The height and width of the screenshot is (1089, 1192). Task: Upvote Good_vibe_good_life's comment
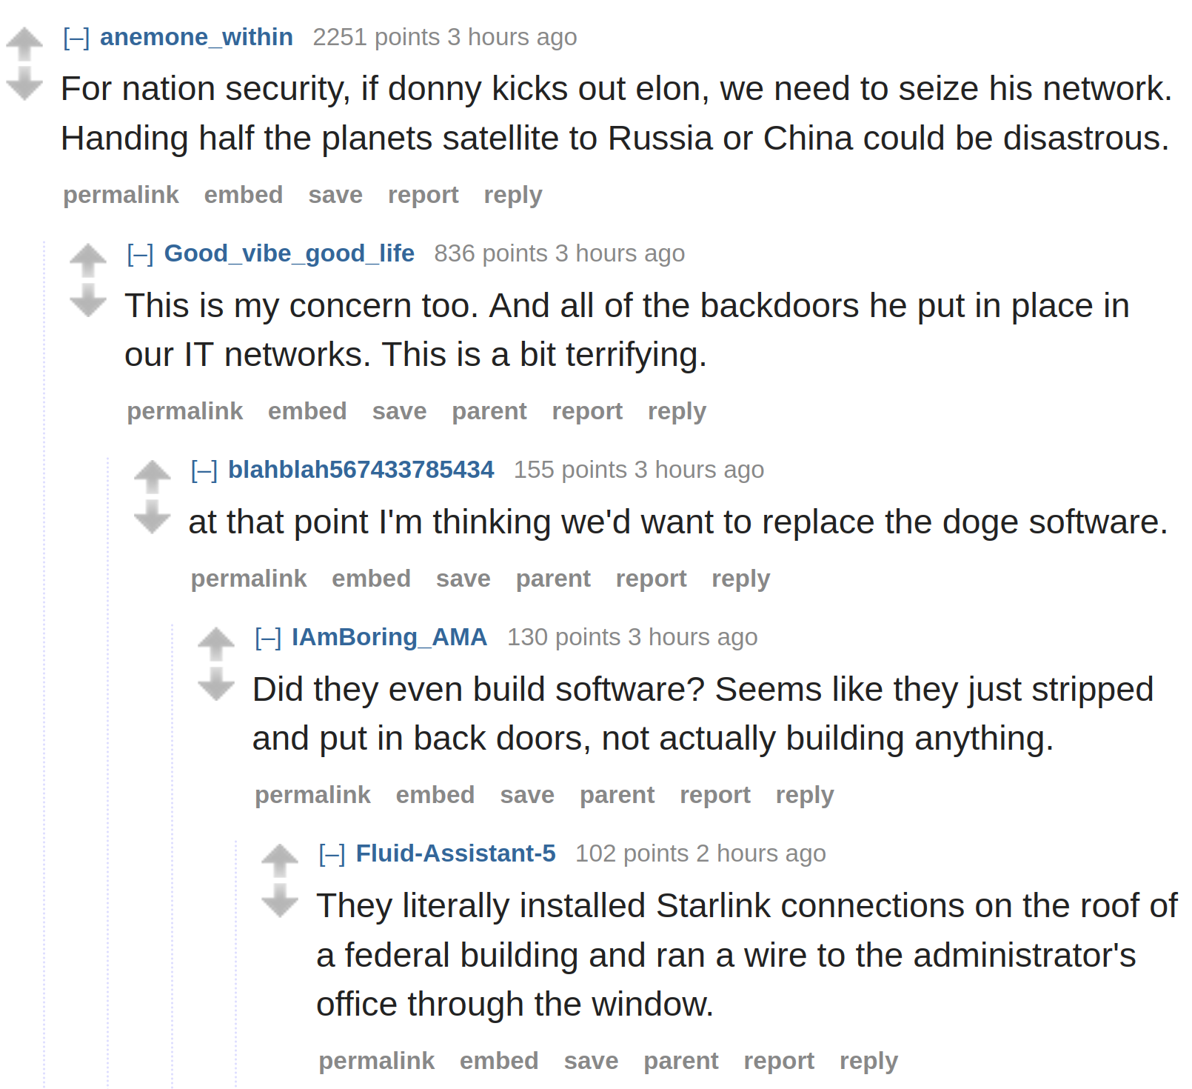pos(88,261)
